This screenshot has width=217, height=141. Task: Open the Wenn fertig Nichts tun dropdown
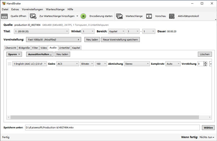coord(207,137)
